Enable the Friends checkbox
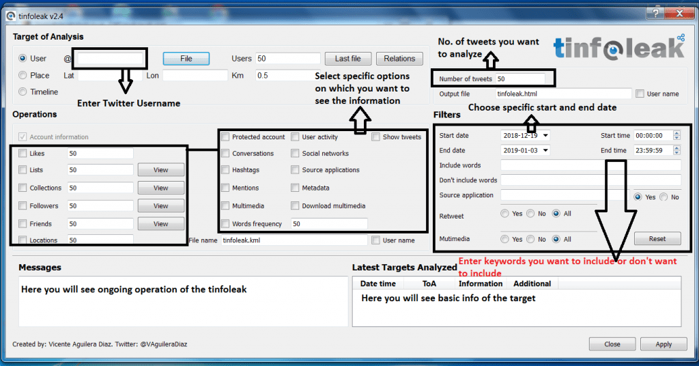 23,223
